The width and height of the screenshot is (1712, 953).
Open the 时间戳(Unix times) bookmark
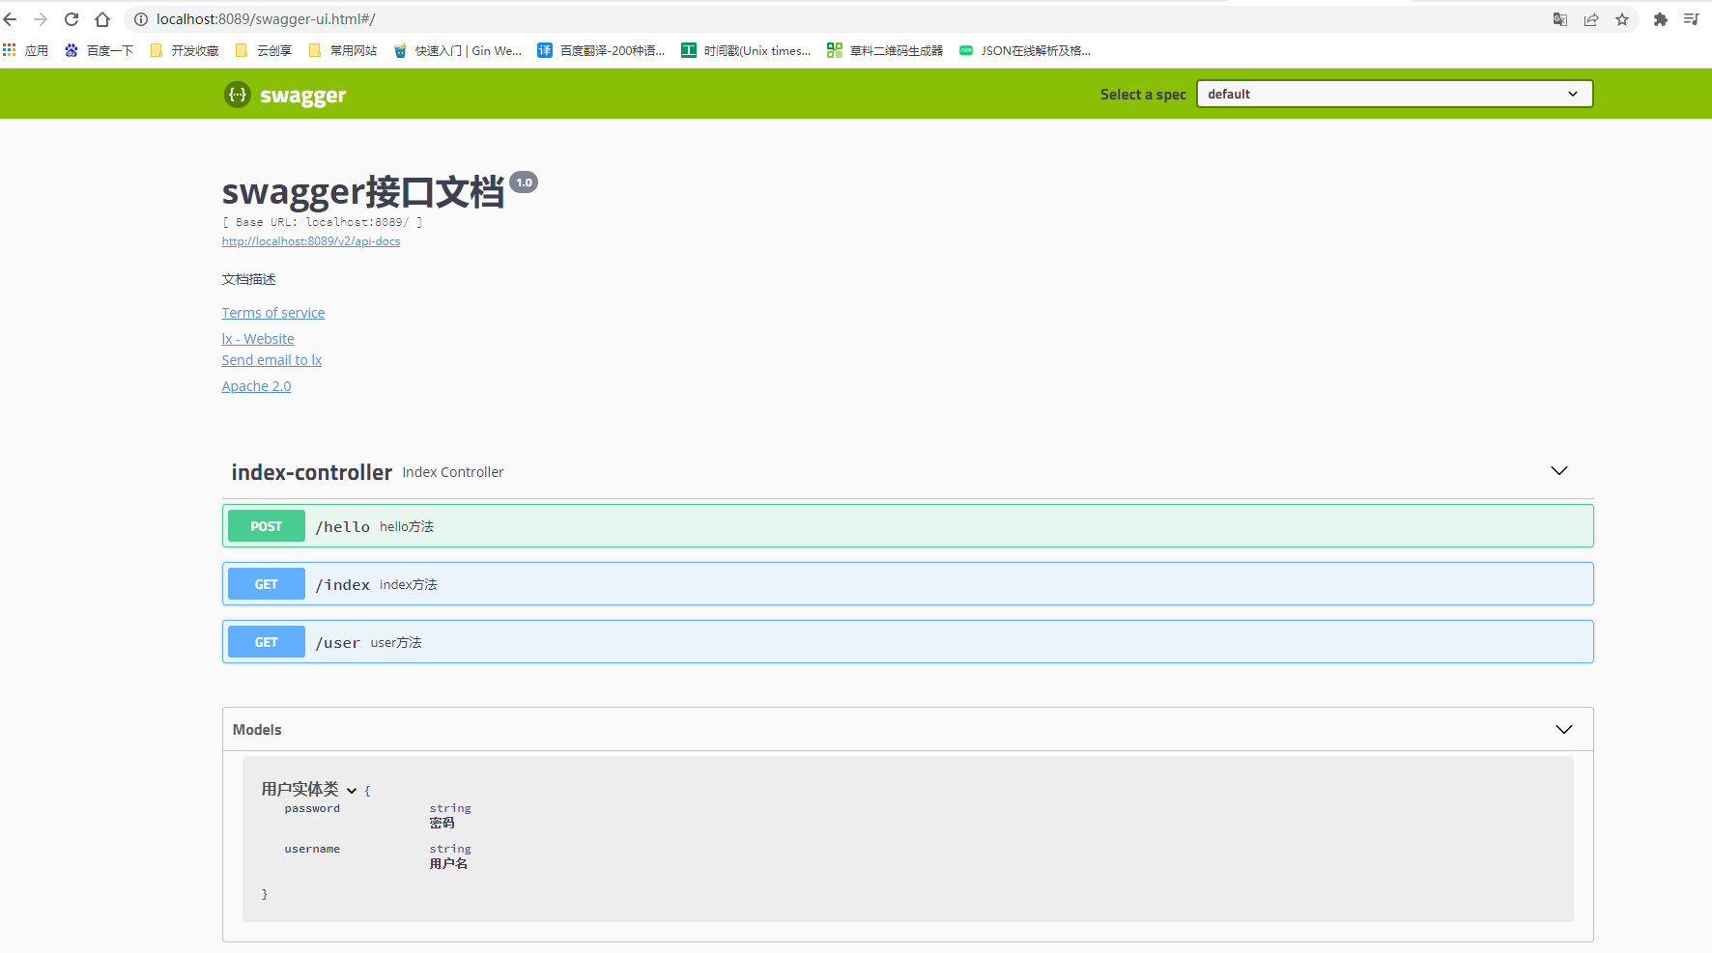pos(747,50)
